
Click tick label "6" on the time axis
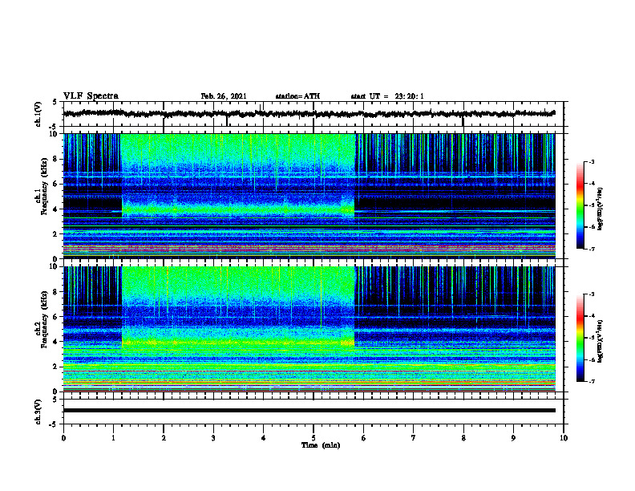(x=363, y=438)
